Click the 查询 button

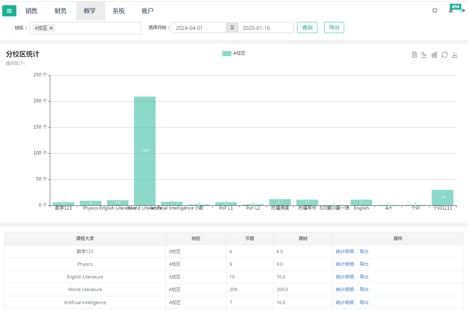point(307,28)
